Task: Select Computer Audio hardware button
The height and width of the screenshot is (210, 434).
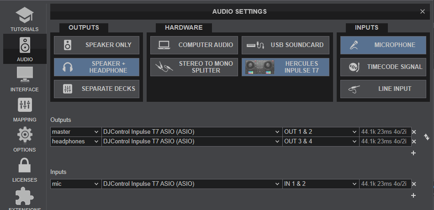Action: [x=194, y=45]
